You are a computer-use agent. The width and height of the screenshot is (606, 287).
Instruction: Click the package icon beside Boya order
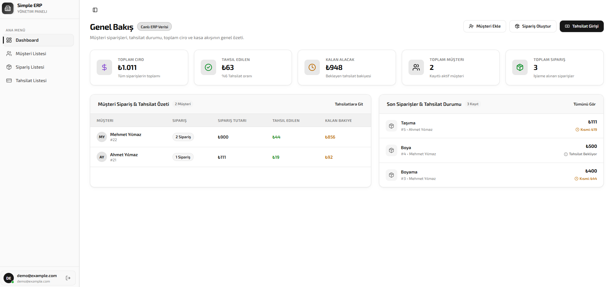[391, 150]
